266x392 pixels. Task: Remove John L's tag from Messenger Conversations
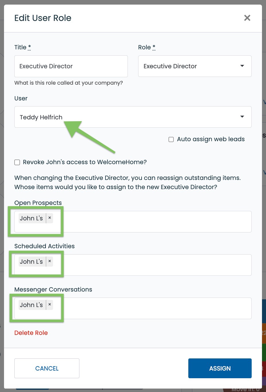tap(50, 305)
